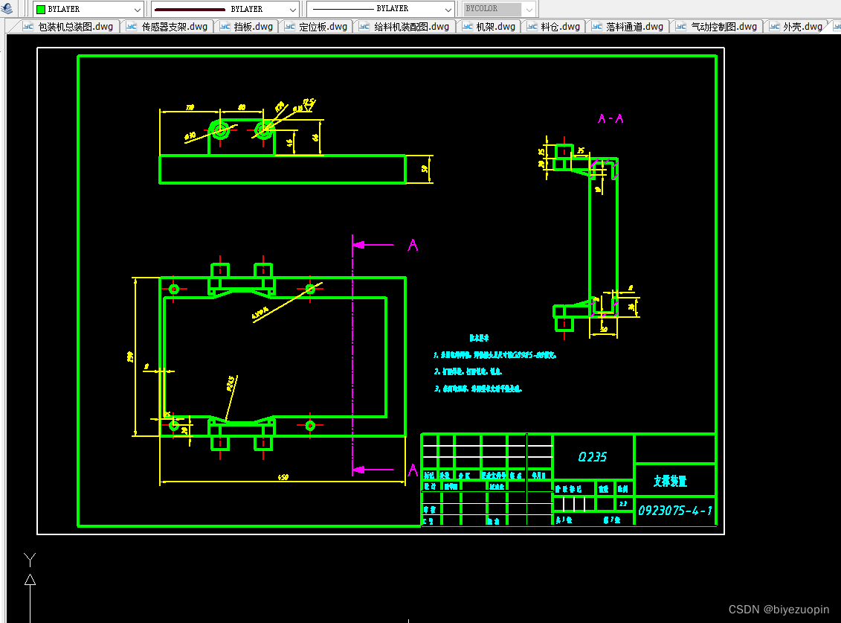This screenshot has height=623, width=841.
Task: Select the 支撑装置 part name text
Action: [670, 482]
